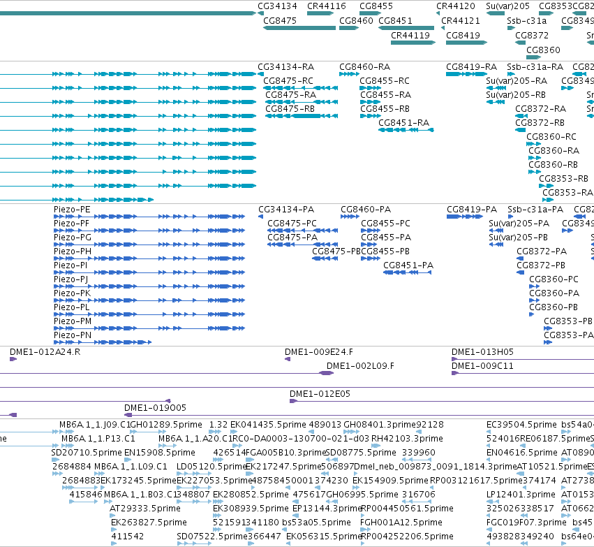Click protein Piezo-PF
594x547 pixels.
pos(72,224)
